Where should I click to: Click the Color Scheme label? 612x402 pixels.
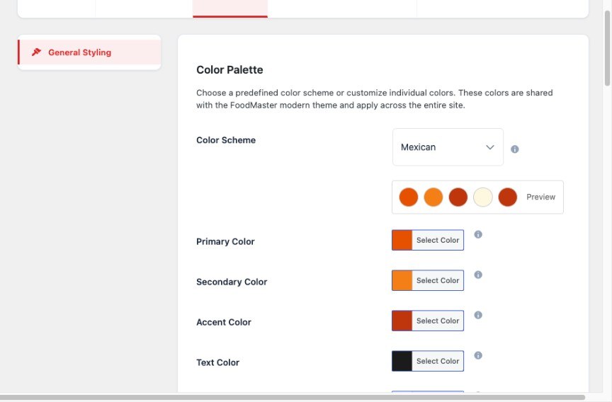[x=226, y=140]
